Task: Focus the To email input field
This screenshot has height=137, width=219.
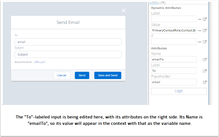Action: 68,42
